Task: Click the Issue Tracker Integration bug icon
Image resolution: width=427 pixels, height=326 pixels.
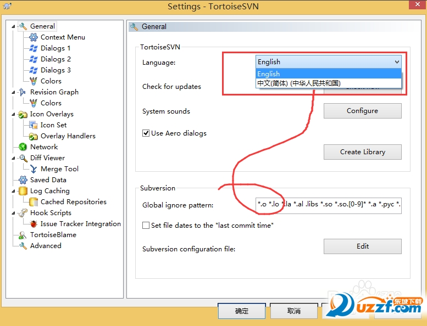Action: coord(34,224)
